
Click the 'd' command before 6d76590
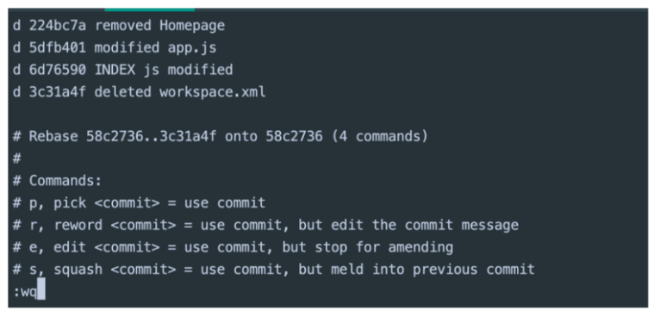tap(16, 70)
